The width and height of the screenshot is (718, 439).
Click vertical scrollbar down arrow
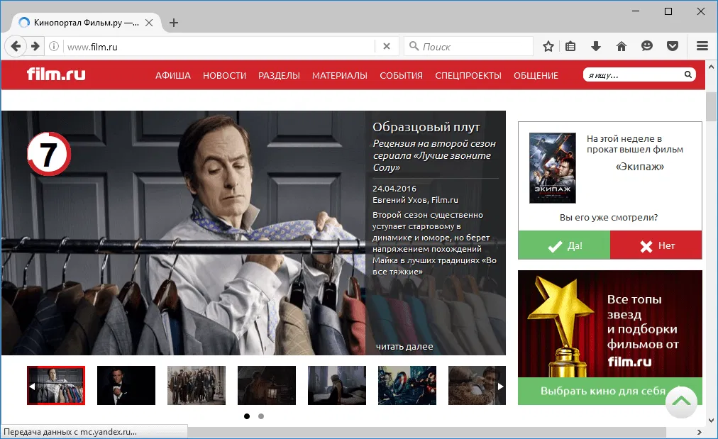[711, 420]
